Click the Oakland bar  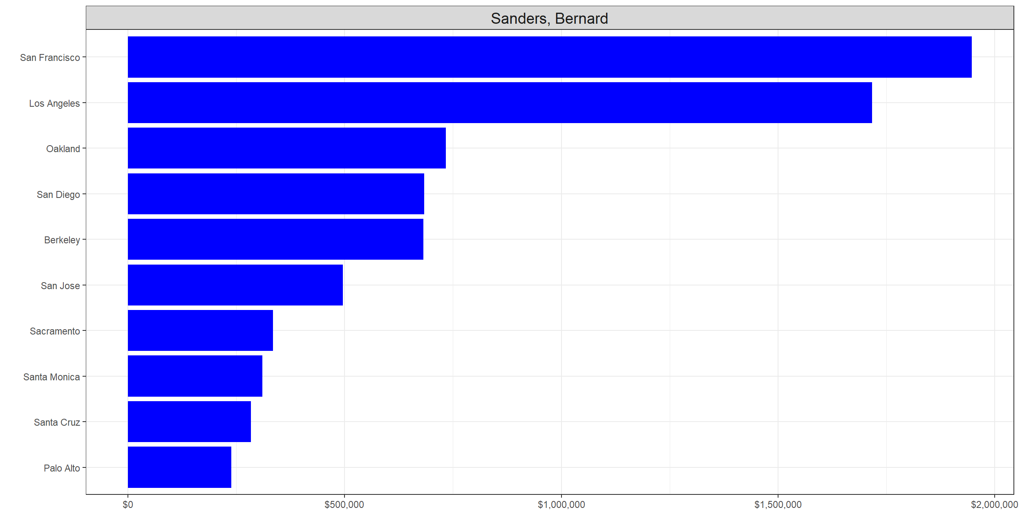pyautogui.click(x=286, y=148)
